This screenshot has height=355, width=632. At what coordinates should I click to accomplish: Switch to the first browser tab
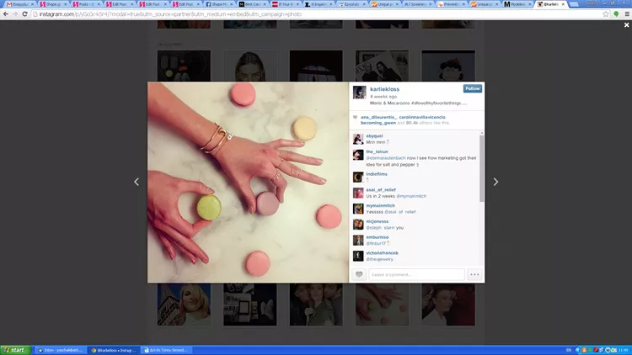pyautogui.click(x=15, y=4)
